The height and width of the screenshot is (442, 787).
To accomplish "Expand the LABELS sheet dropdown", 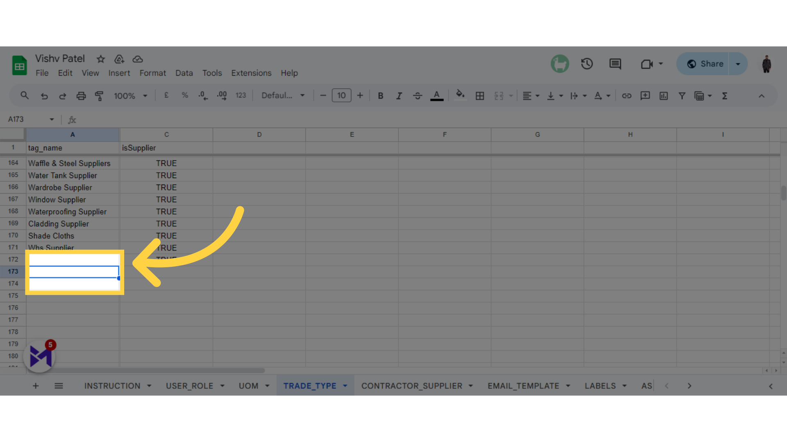I will [x=624, y=386].
